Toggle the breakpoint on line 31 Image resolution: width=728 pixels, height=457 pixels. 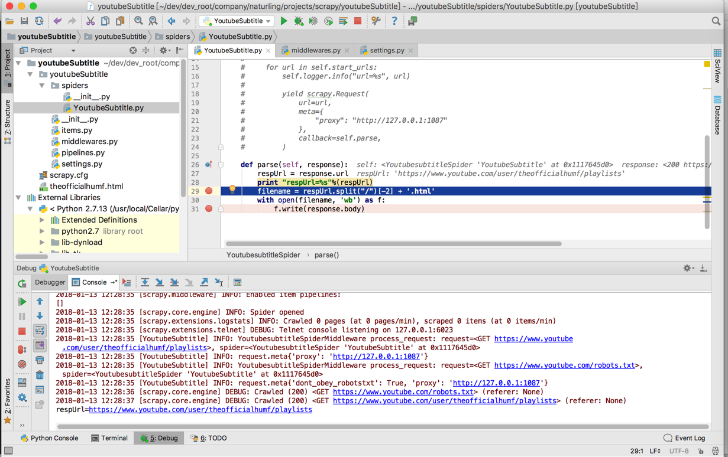(209, 209)
